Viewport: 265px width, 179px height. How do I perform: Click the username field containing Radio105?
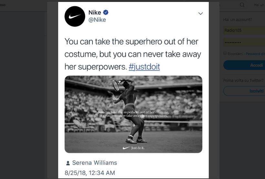pos(244,30)
